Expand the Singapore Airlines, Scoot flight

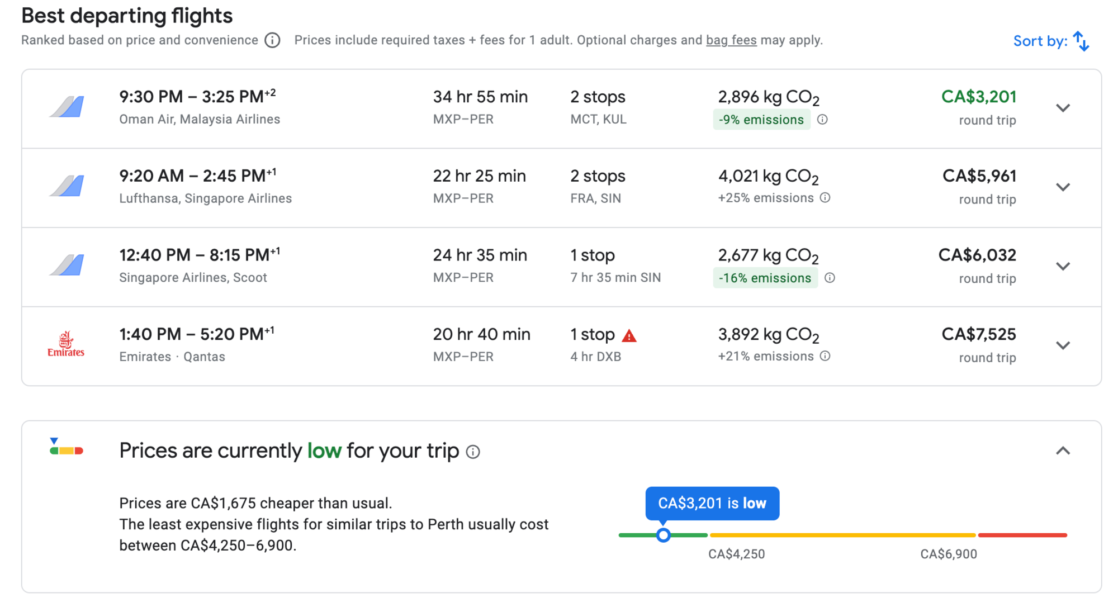point(1063,266)
